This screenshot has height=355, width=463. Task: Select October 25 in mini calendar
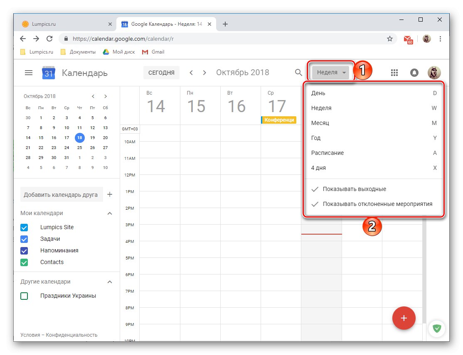80,148
